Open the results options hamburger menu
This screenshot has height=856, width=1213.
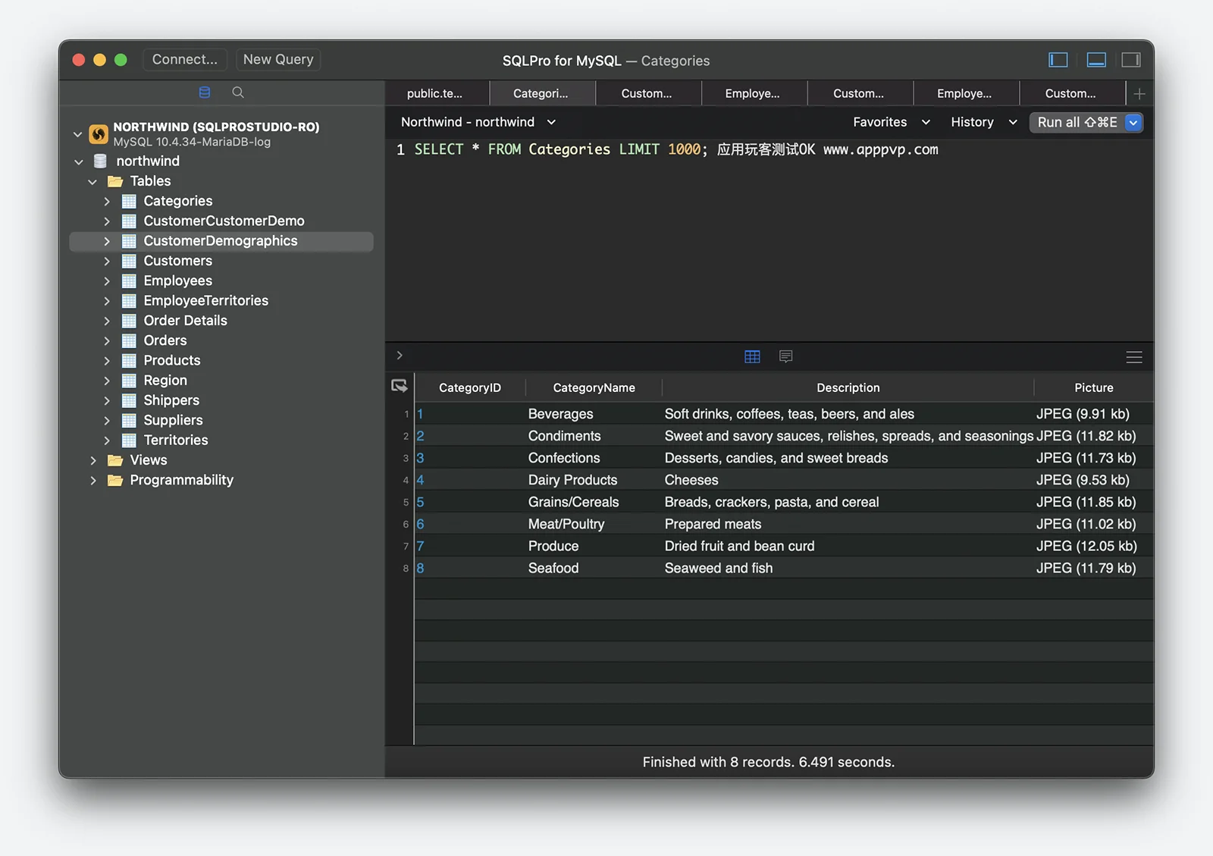pyautogui.click(x=1134, y=357)
